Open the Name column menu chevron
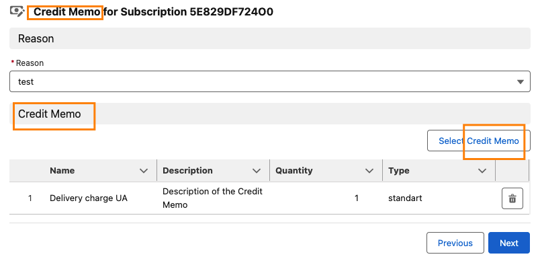This screenshot has width=540, height=269. (143, 171)
